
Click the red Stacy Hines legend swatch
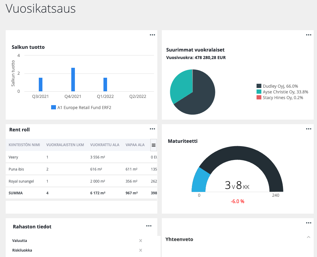click(x=259, y=97)
